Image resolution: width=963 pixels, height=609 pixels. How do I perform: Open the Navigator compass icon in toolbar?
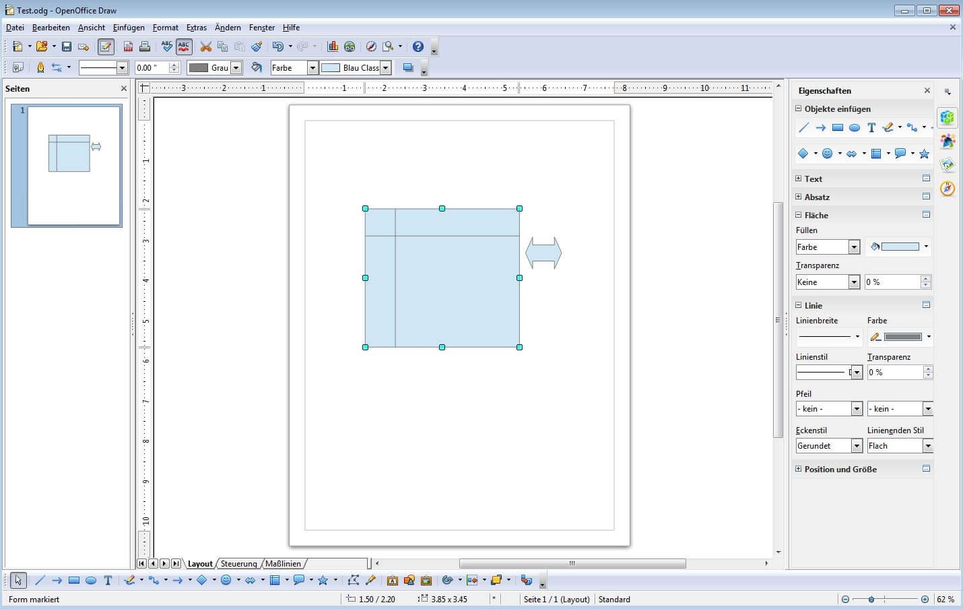click(x=371, y=46)
